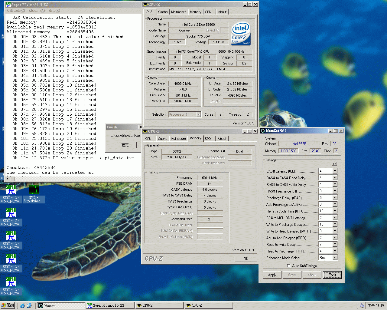
Task: Click the Super PI title bar icon
Action: (x=8, y=5)
